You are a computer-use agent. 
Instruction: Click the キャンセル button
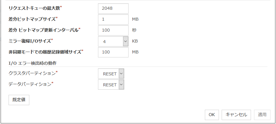pos(236,115)
